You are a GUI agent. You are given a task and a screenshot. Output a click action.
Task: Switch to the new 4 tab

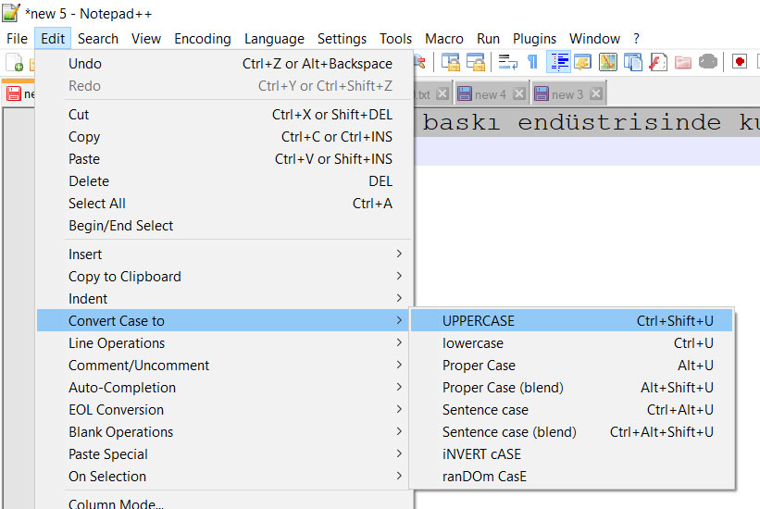point(490,94)
